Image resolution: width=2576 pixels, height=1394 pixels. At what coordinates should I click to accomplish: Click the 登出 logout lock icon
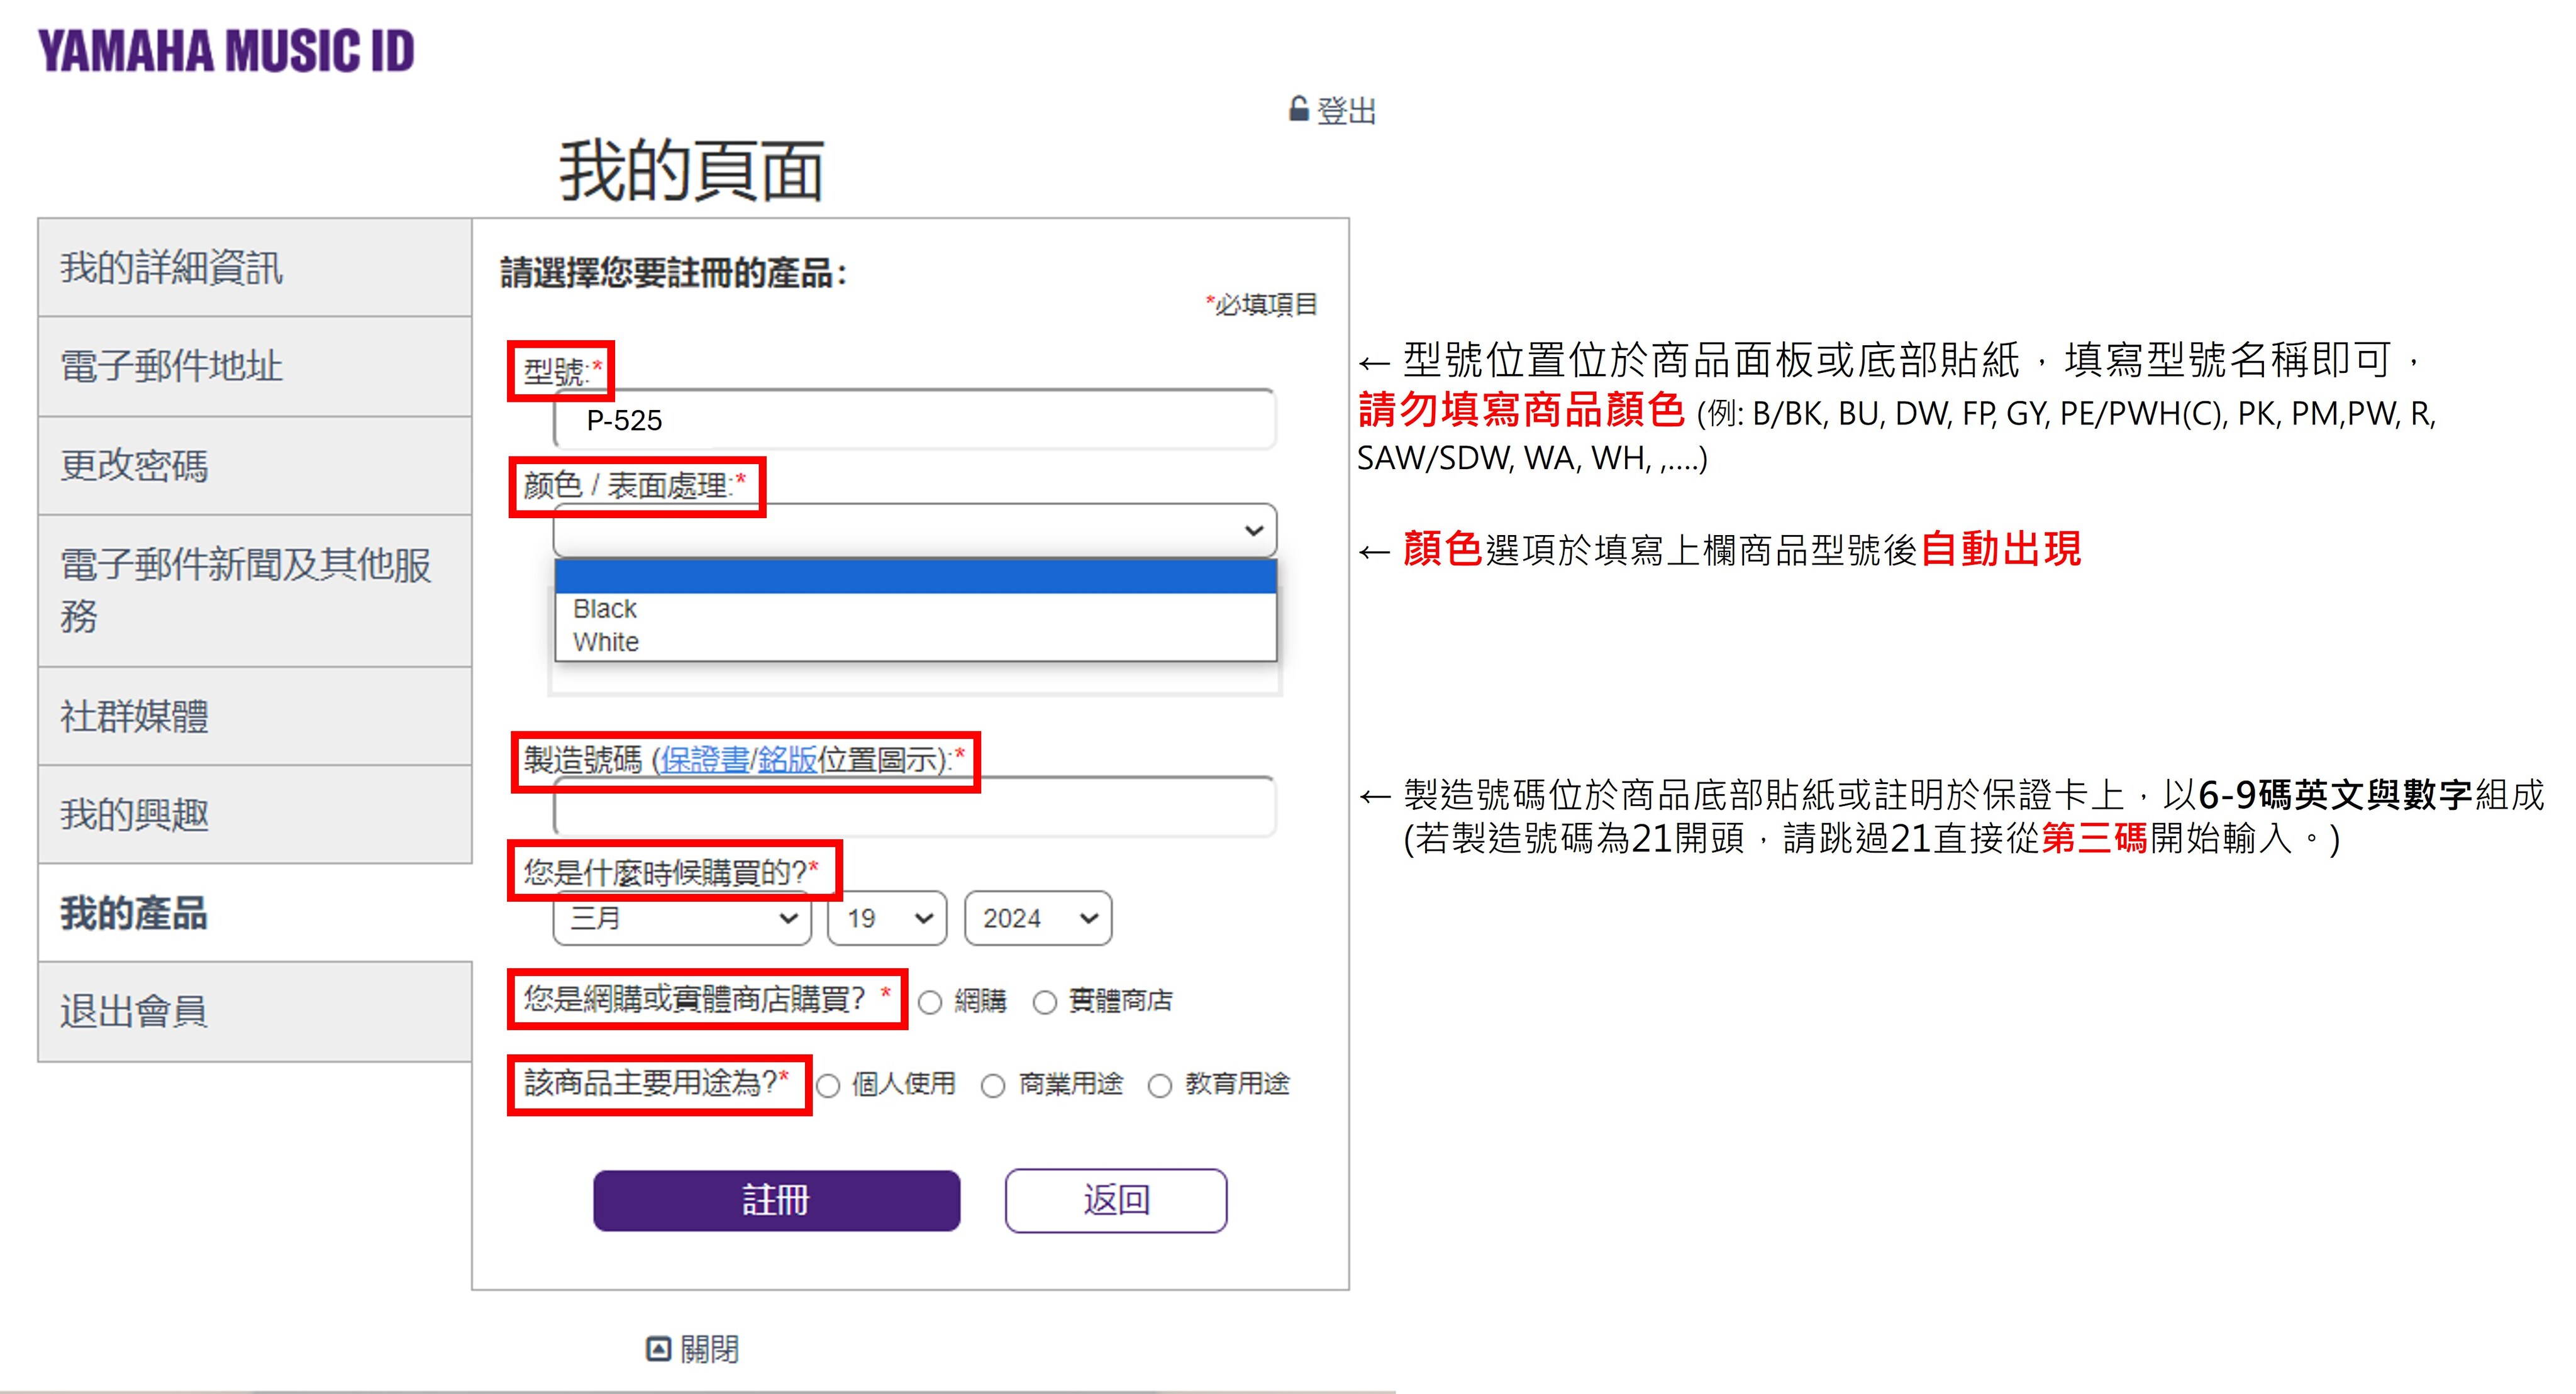1298,109
